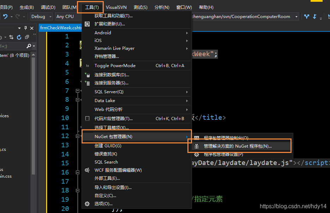Collapse the code region at line 7

tap(77, 91)
